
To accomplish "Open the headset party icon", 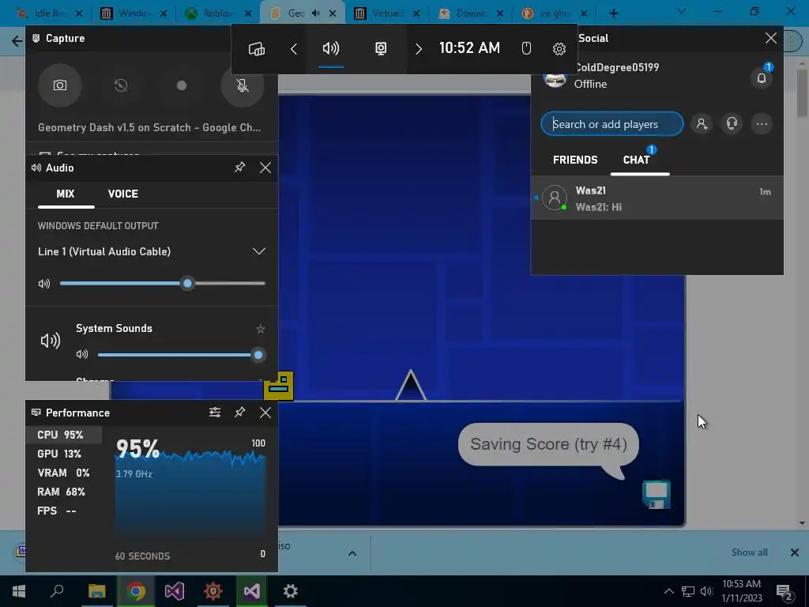I will pyautogui.click(x=732, y=124).
